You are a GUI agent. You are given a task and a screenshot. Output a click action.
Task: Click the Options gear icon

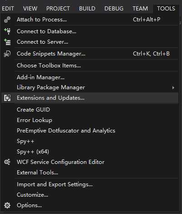pos(7,205)
